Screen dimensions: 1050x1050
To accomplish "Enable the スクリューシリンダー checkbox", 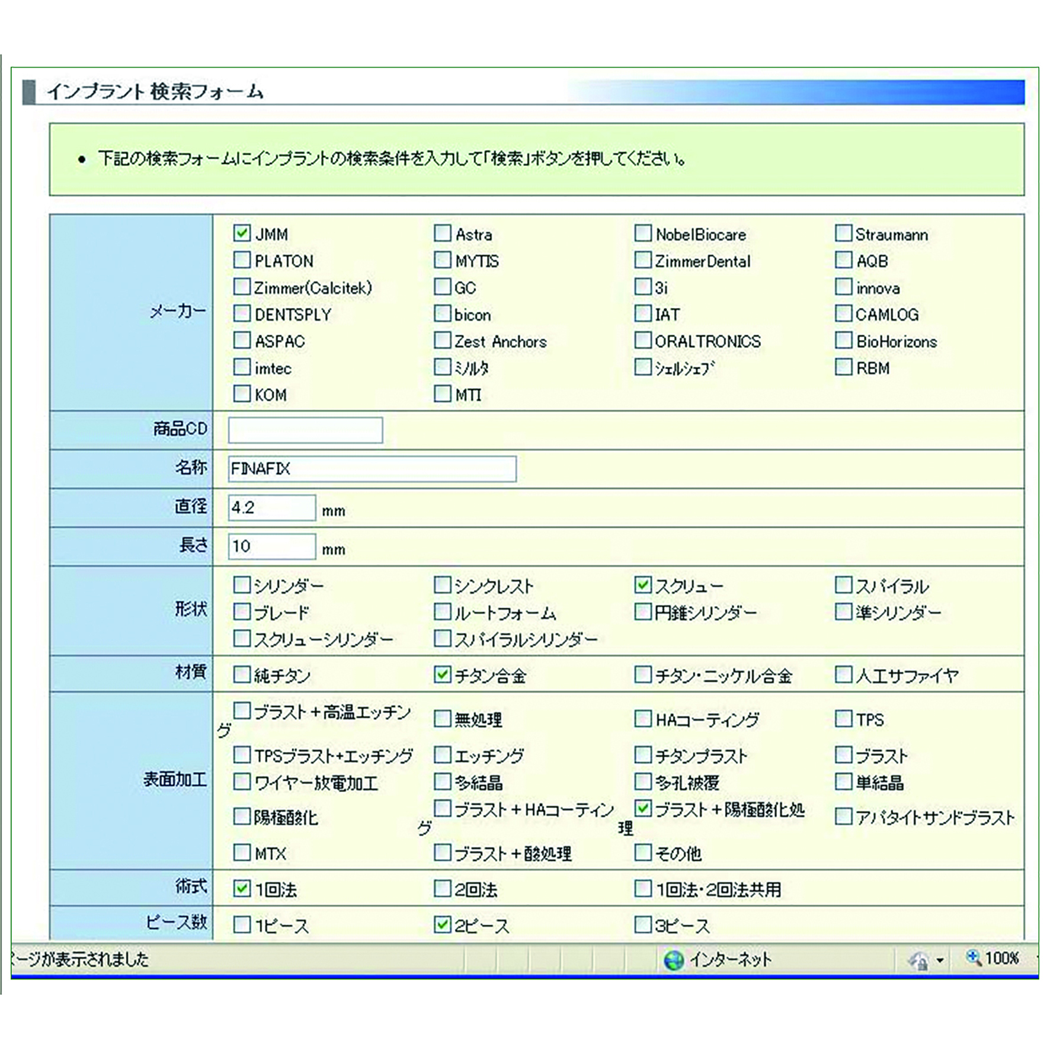I will (242, 638).
